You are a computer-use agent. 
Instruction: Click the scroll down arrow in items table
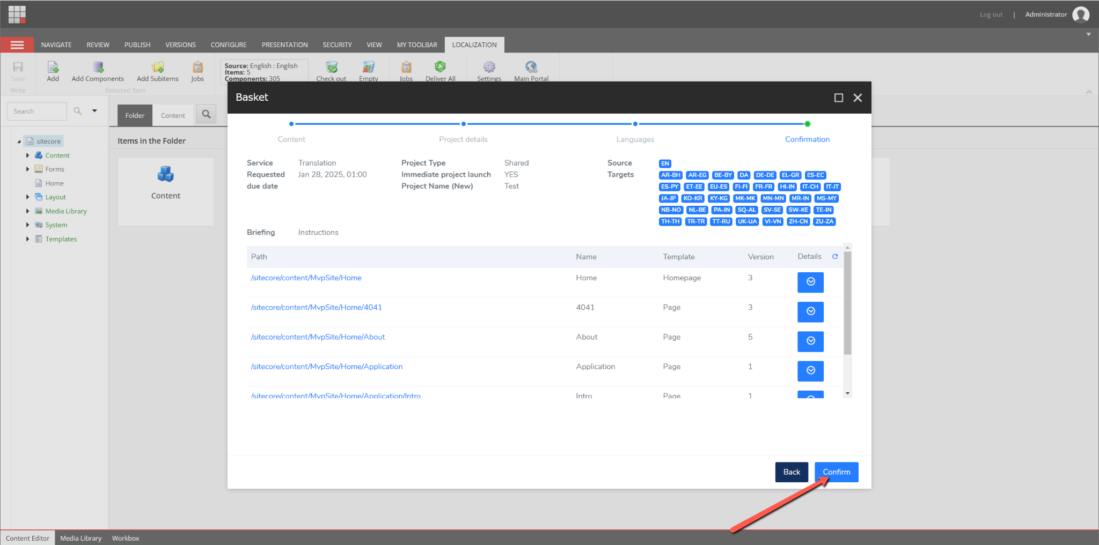[x=847, y=393]
